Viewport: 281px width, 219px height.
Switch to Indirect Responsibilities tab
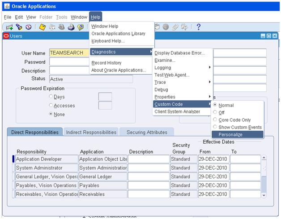(x=91, y=132)
